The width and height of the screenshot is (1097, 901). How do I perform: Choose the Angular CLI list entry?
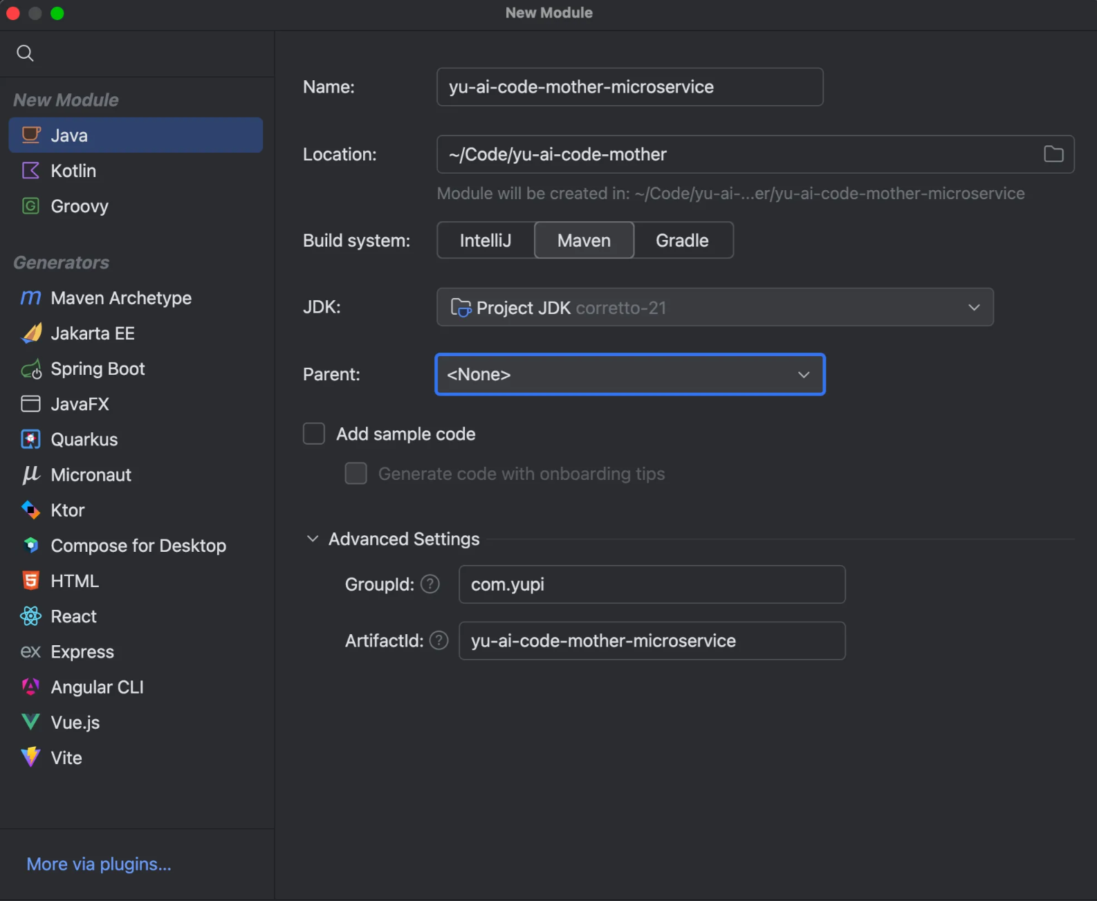pos(136,687)
